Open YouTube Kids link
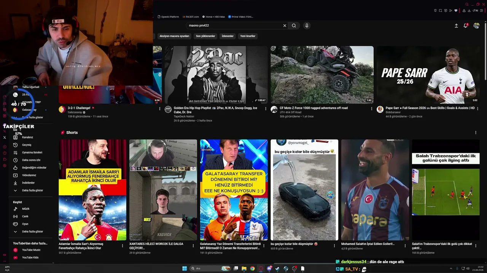Image resolution: width=487 pixels, height=273 pixels. coord(30,257)
